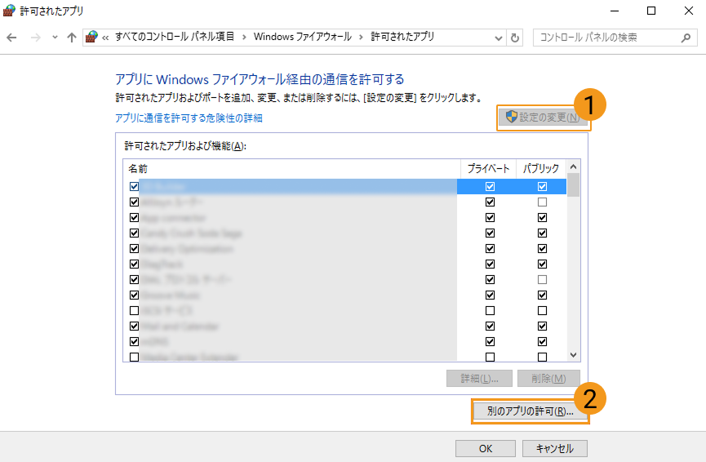The width and height of the screenshot is (706, 462).
Task: Open すべてのコントロール パネル項目 breadcrumb
Action: click(x=175, y=37)
